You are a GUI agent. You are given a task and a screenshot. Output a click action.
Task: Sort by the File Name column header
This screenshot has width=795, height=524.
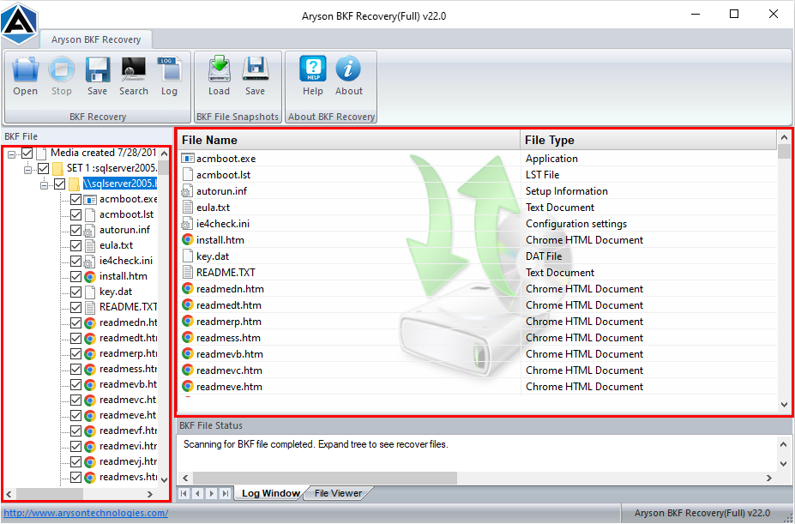pos(349,140)
